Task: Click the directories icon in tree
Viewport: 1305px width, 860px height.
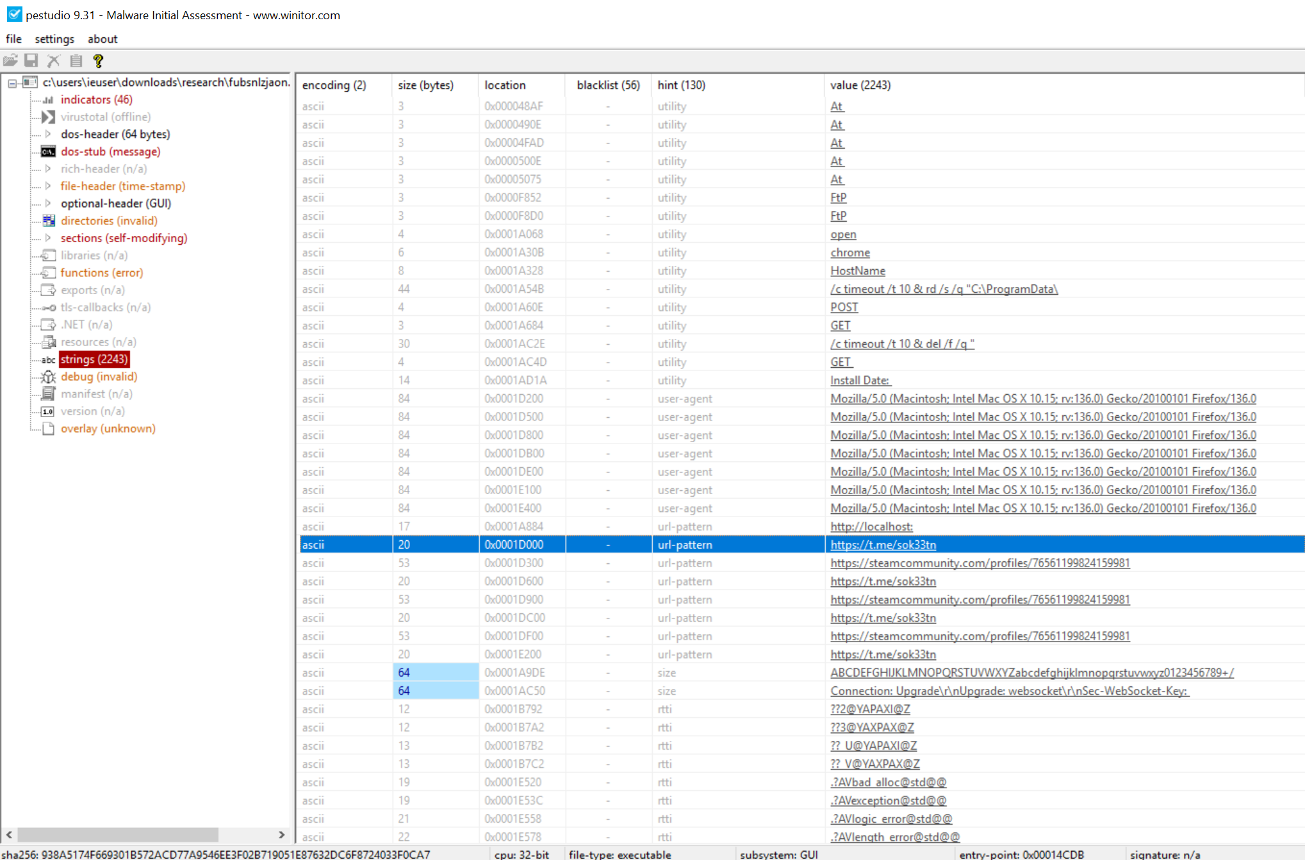Action: coord(48,221)
